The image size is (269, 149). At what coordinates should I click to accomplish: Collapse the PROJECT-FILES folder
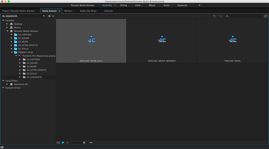(12, 52)
